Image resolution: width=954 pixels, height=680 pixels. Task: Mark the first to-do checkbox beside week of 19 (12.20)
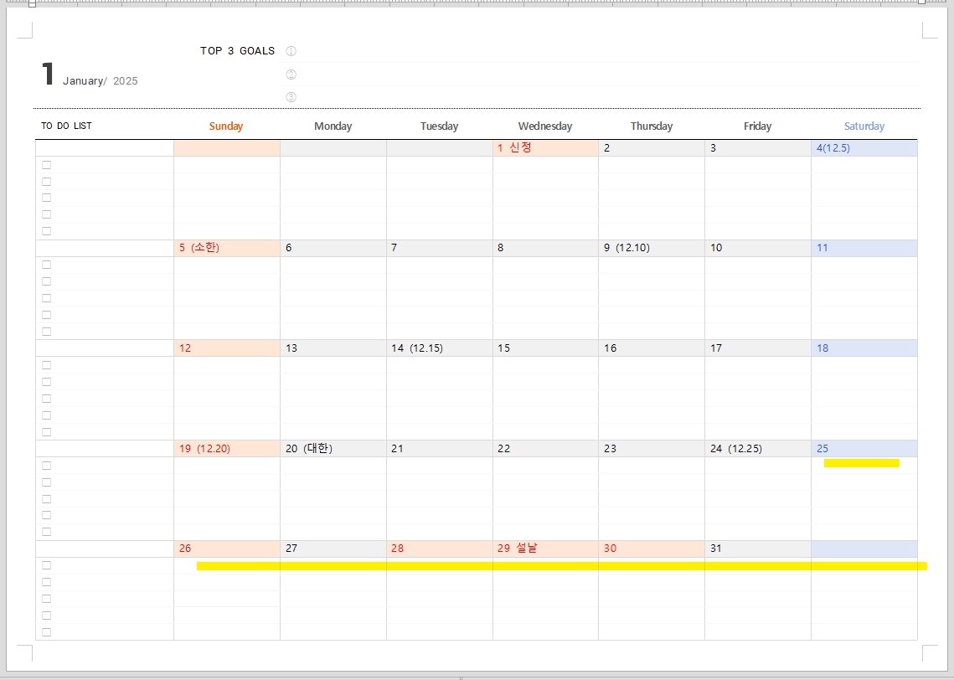[46, 466]
